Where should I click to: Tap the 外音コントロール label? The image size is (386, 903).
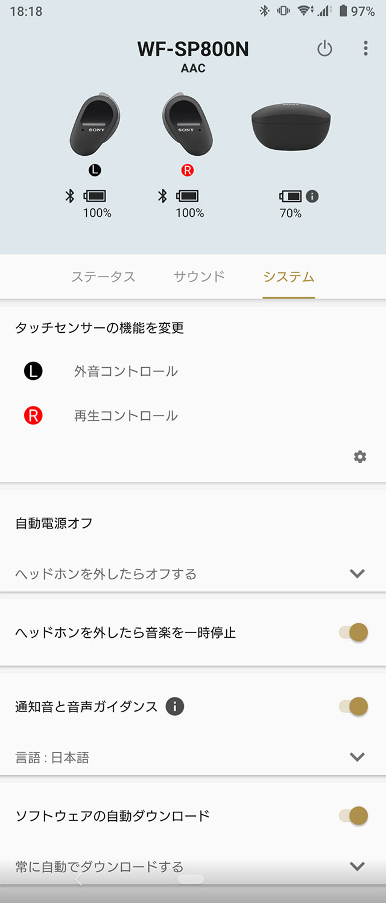[126, 371]
